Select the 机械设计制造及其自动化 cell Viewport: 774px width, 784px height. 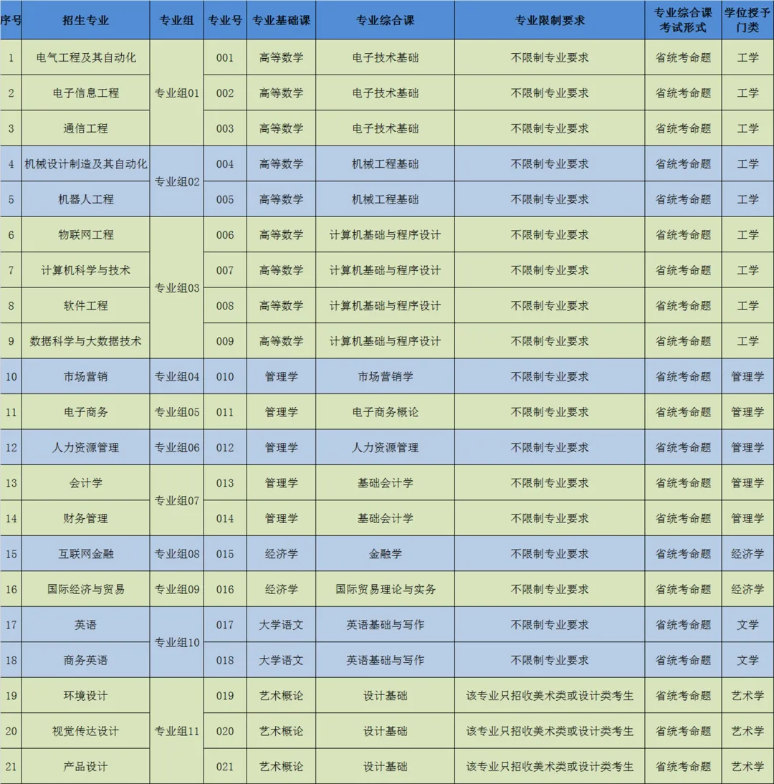tap(85, 164)
